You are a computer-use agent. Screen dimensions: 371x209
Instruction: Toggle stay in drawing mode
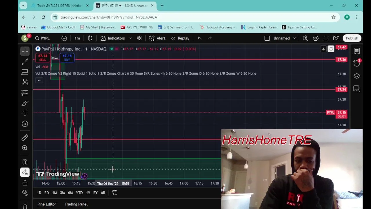click(x=25, y=172)
